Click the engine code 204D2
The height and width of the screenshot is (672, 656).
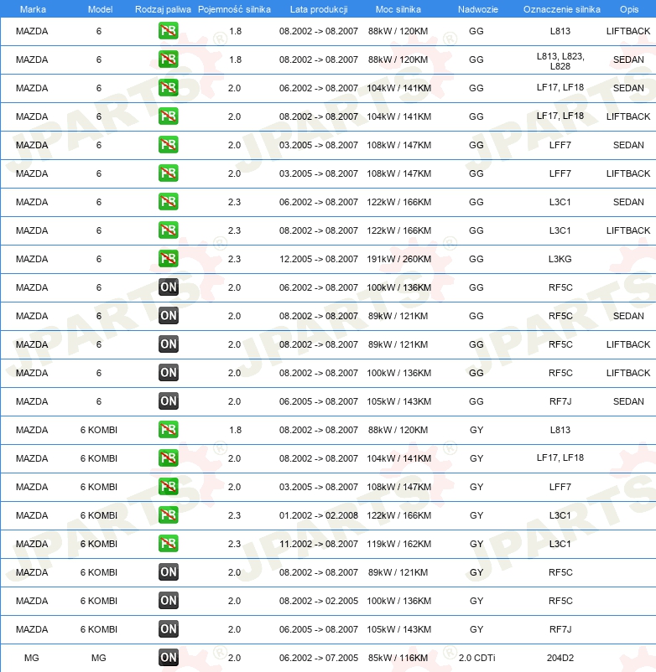click(560, 658)
